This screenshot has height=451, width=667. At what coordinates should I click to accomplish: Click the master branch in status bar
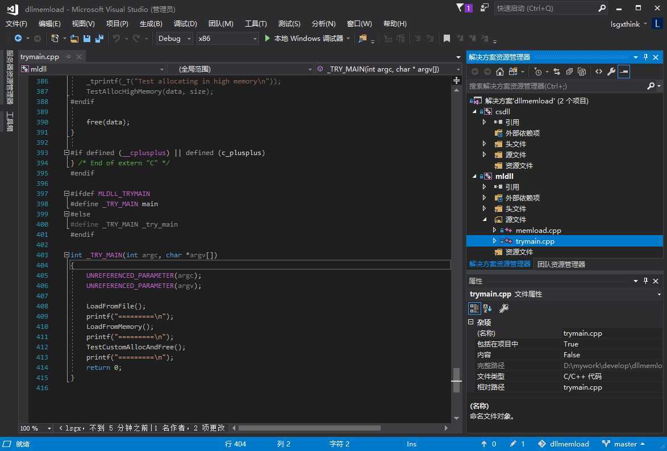pos(624,444)
